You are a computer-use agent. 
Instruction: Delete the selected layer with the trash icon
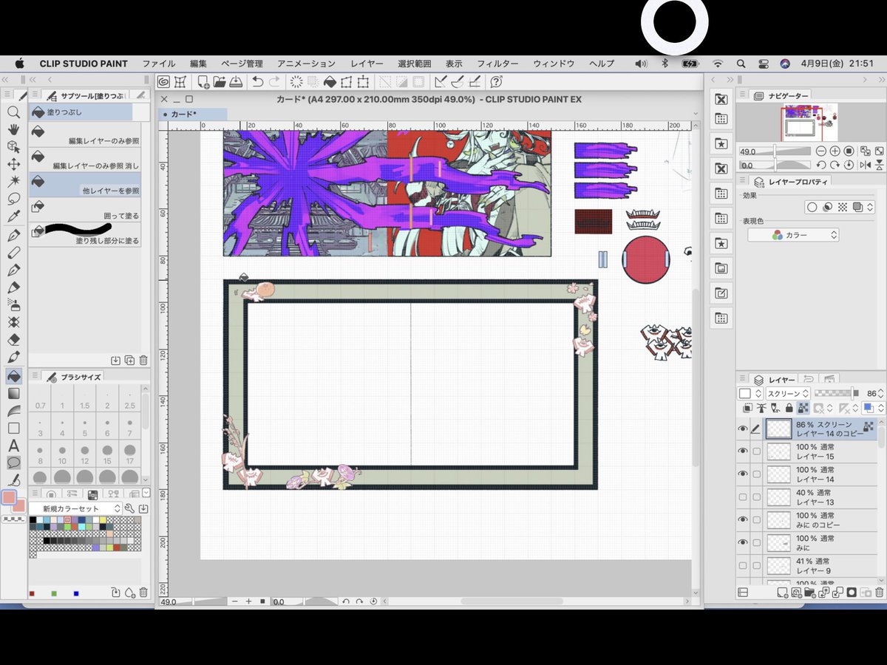click(879, 592)
